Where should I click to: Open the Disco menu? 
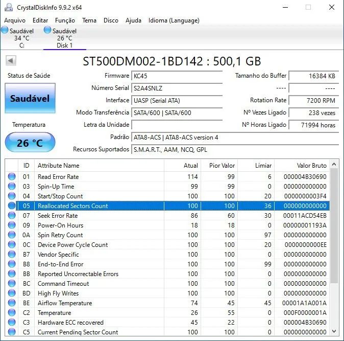111,20
